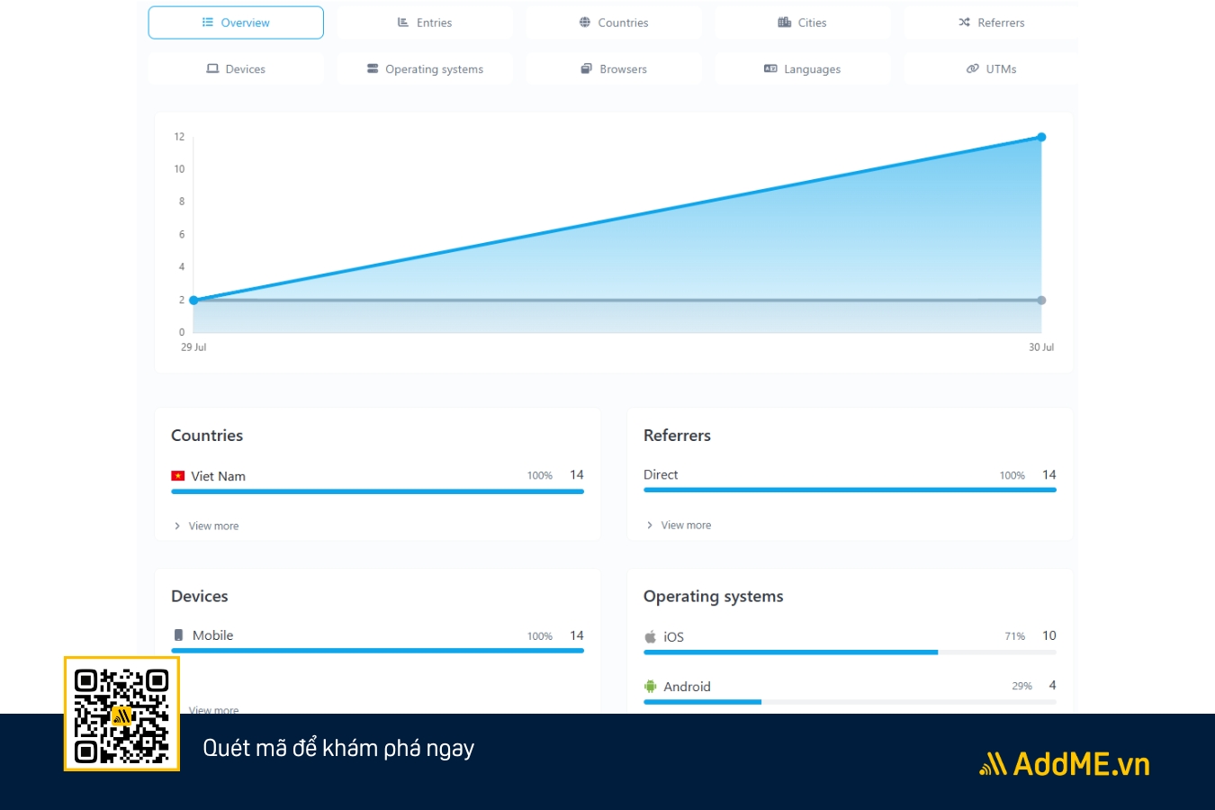Click the 29 Jul chart data point
Image resolution: width=1215 pixels, height=810 pixels.
click(x=193, y=300)
